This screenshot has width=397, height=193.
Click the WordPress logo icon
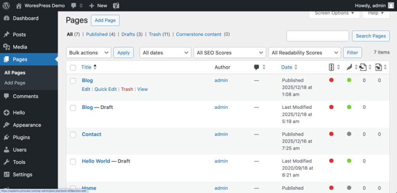coord(6,6)
